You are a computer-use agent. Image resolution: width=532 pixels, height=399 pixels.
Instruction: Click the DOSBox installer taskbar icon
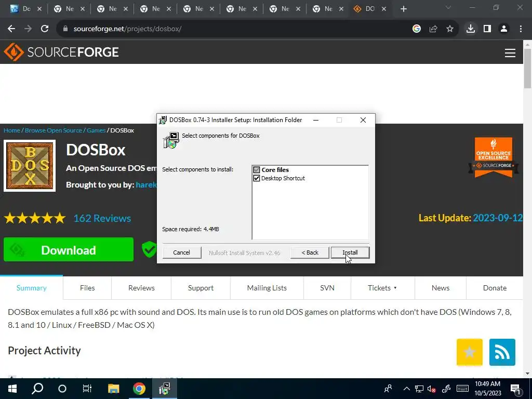pyautogui.click(x=165, y=389)
